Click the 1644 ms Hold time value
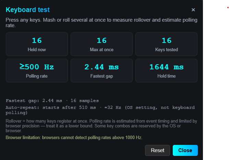This screenshot has width=229, height=160. click(167, 67)
